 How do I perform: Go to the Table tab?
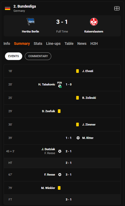(x=69, y=44)
